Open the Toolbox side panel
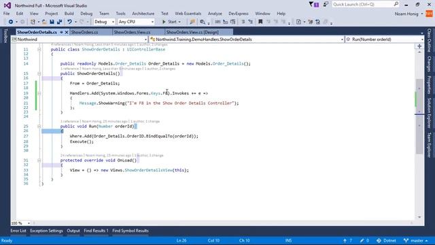Screen dimensions: 435x245 pos(5,36)
